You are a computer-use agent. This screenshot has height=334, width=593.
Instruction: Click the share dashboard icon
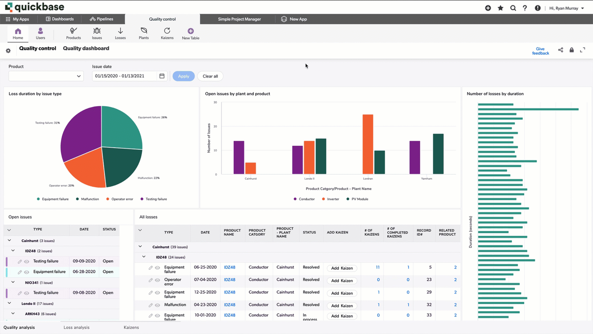pos(560,50)
